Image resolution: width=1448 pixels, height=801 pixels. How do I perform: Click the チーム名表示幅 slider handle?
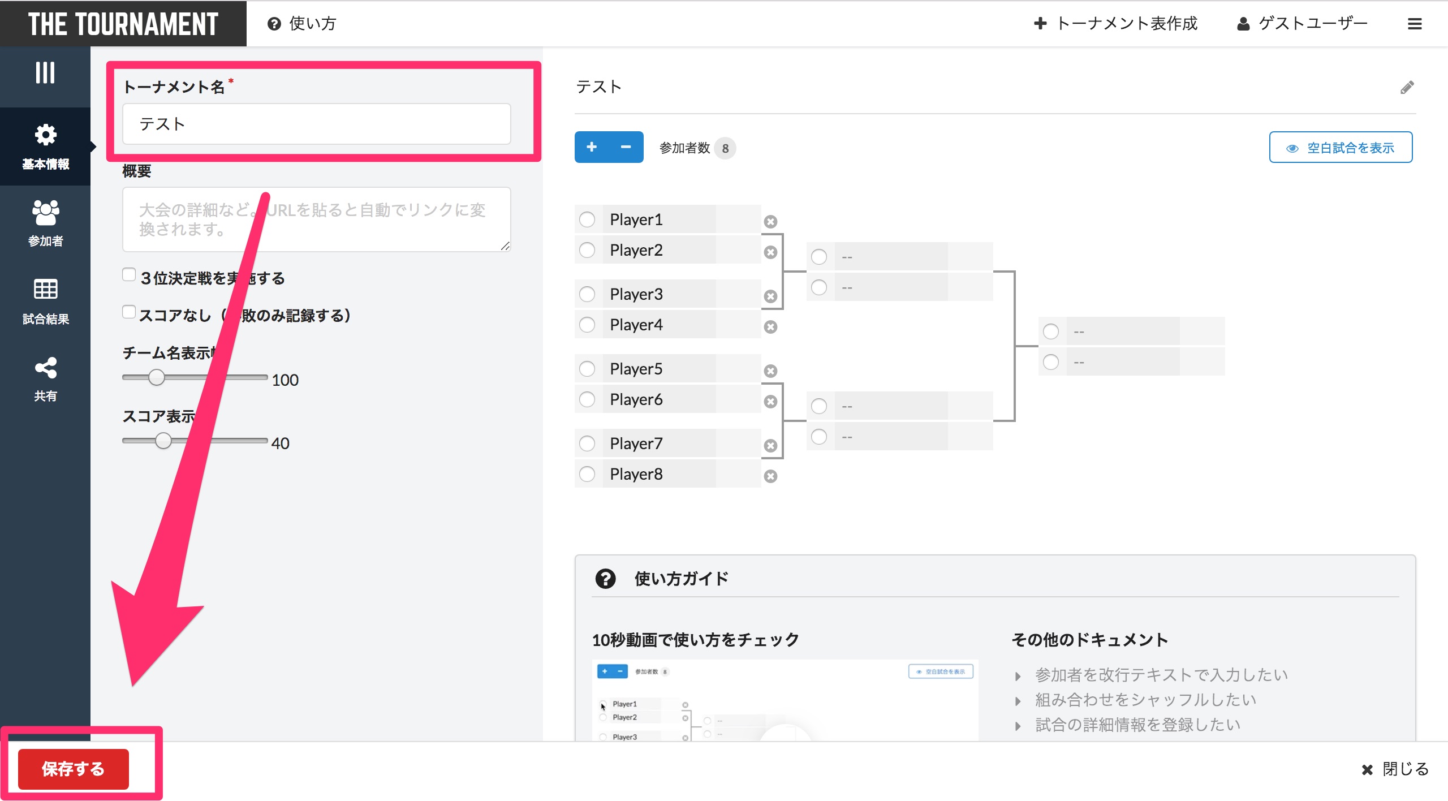[157, 377]
